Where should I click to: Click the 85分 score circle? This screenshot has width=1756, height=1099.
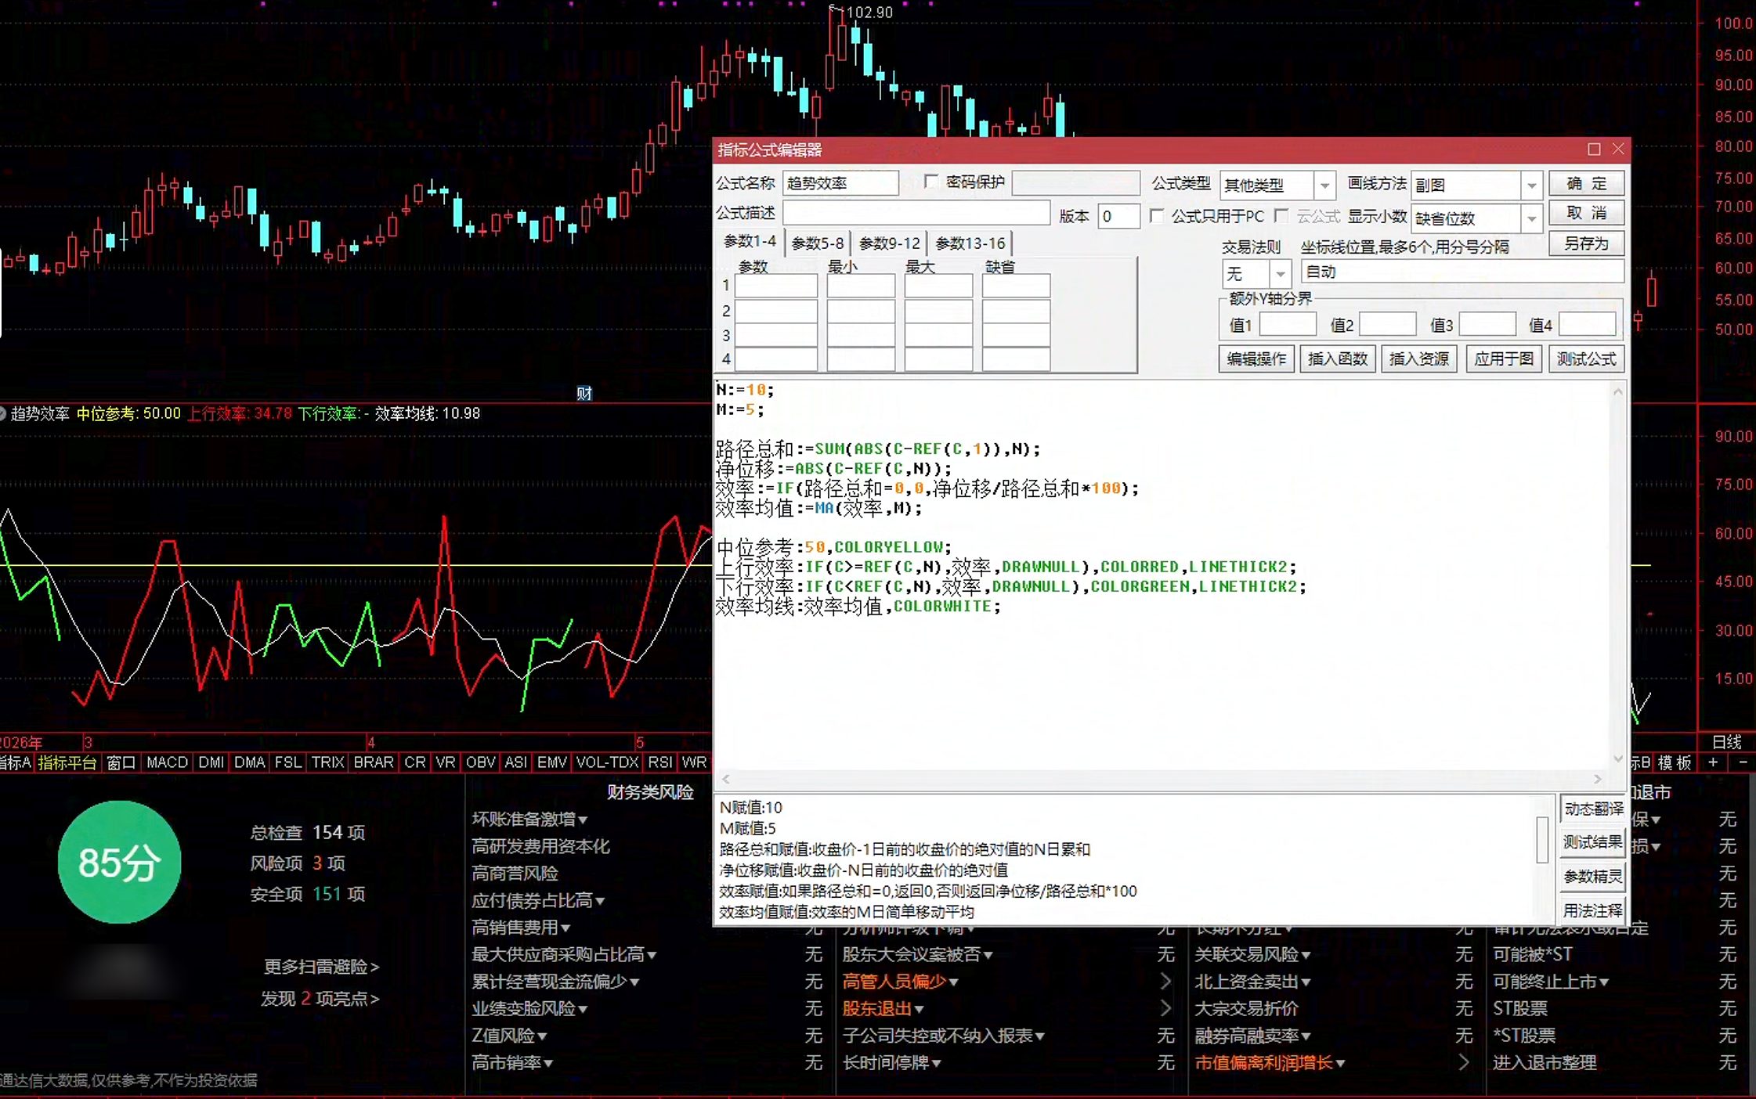[119, 862]
